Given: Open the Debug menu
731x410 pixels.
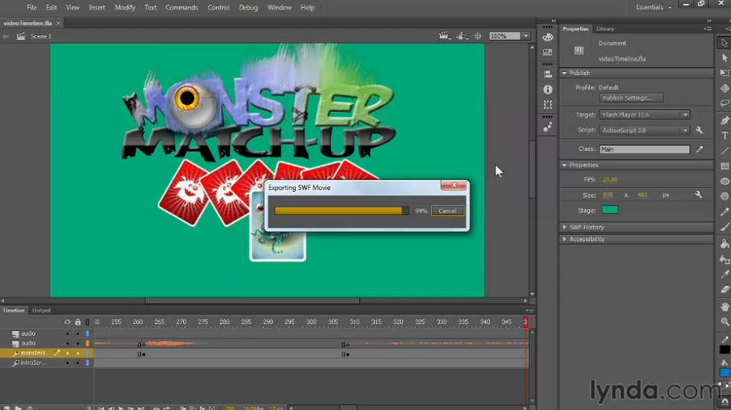Looking at the screenshot, I should [x=248, y=8].
